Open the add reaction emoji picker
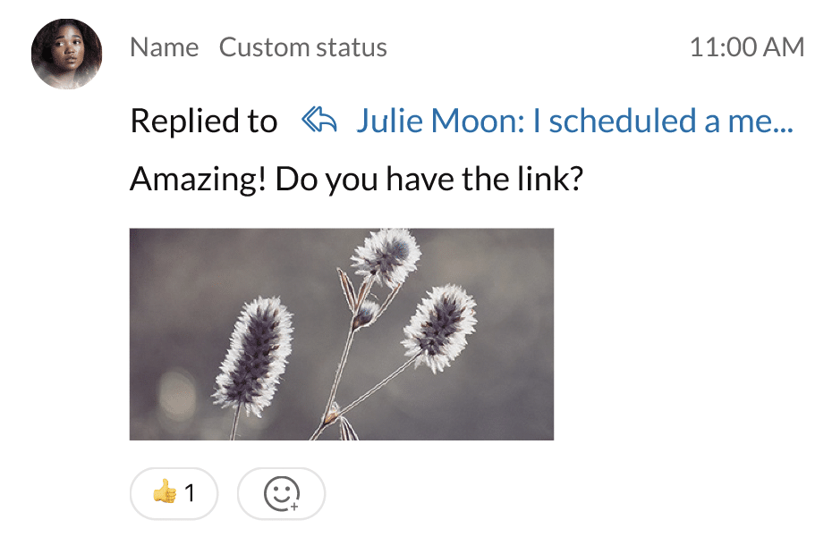This screenshot has height=545, width=832. (x=281, y=493)
